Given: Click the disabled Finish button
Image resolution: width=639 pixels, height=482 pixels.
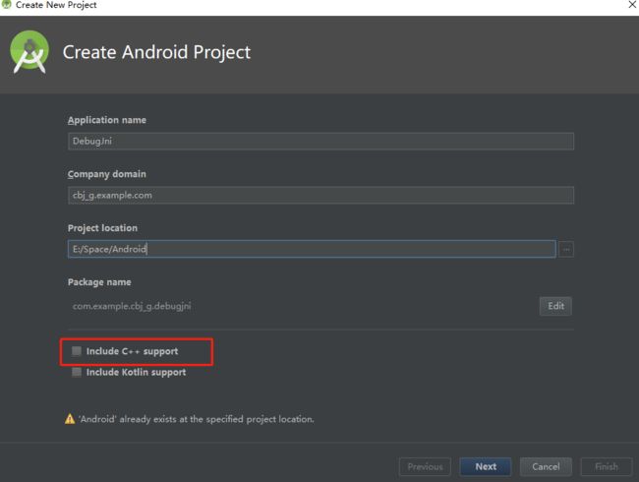Looking at the screenshot, I should pyautogui.click(x=607, y=466).
